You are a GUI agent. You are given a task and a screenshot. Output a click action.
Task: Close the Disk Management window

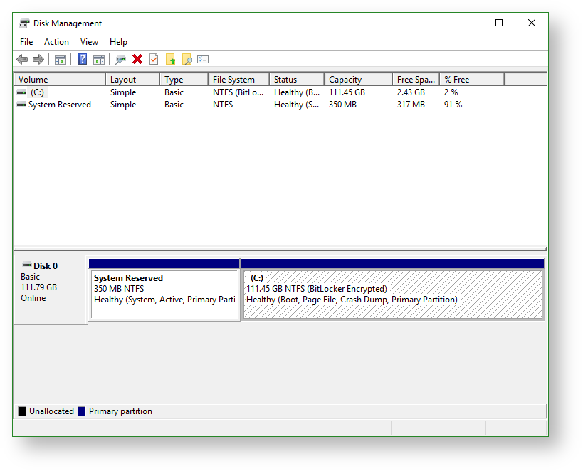(x=532, y=23)
